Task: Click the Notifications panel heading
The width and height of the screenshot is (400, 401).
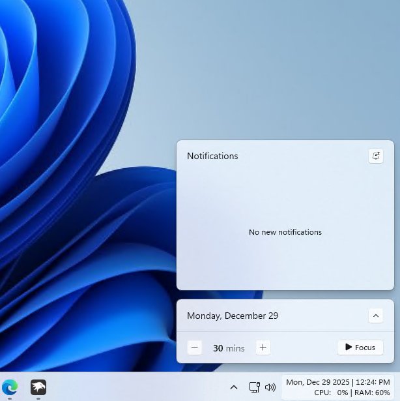Action: point(212,156)
